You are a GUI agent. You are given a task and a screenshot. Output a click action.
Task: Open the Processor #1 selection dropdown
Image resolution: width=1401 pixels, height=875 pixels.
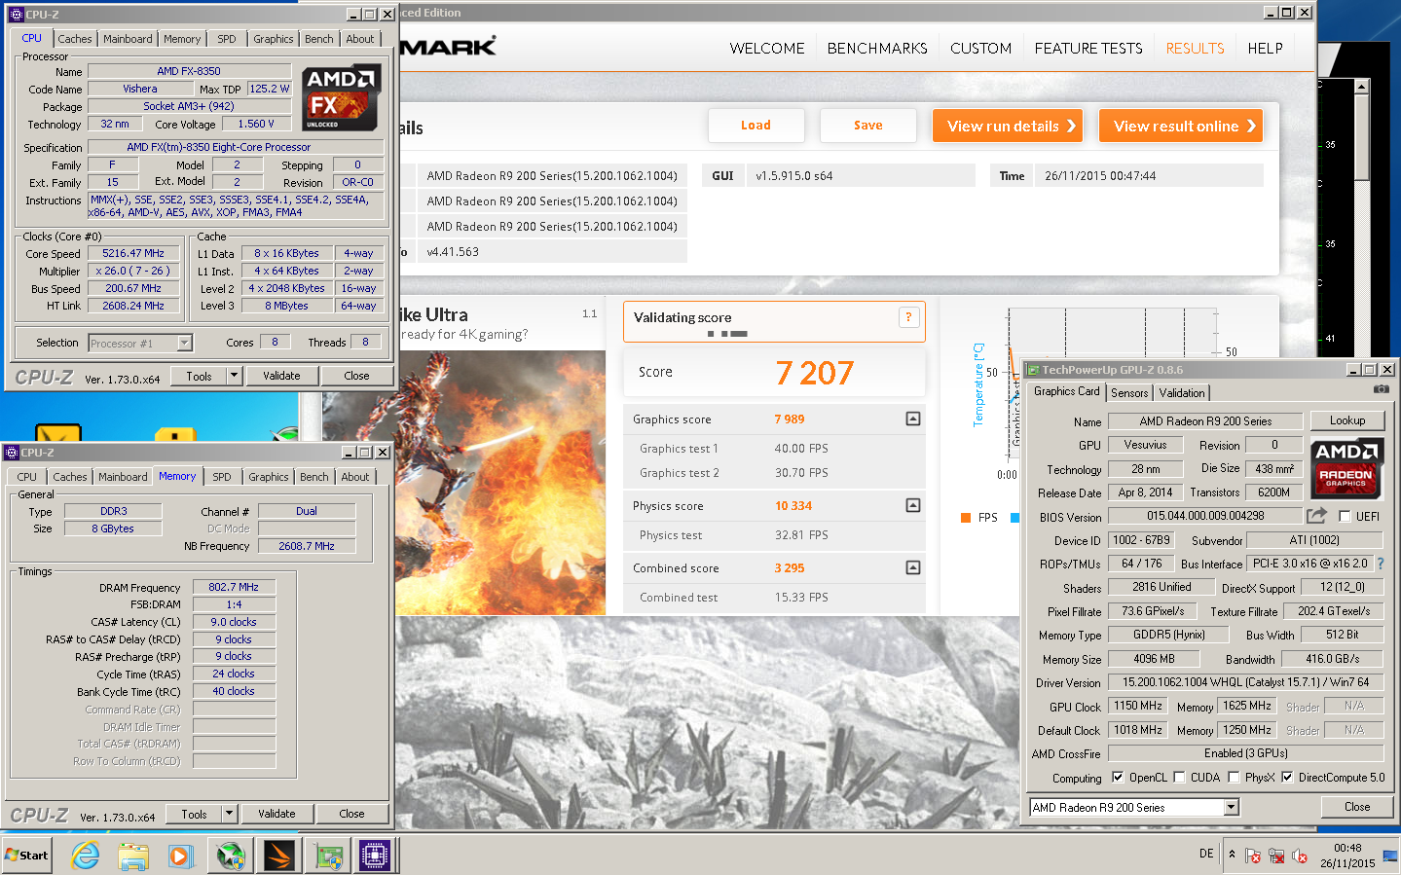click(x=184, y=343)
